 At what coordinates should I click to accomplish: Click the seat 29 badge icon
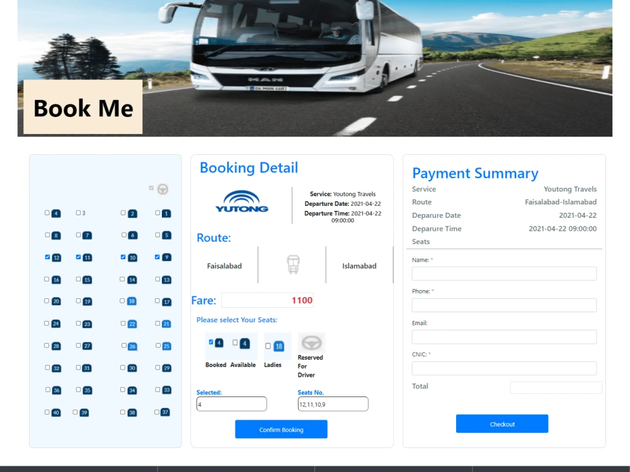167,368
